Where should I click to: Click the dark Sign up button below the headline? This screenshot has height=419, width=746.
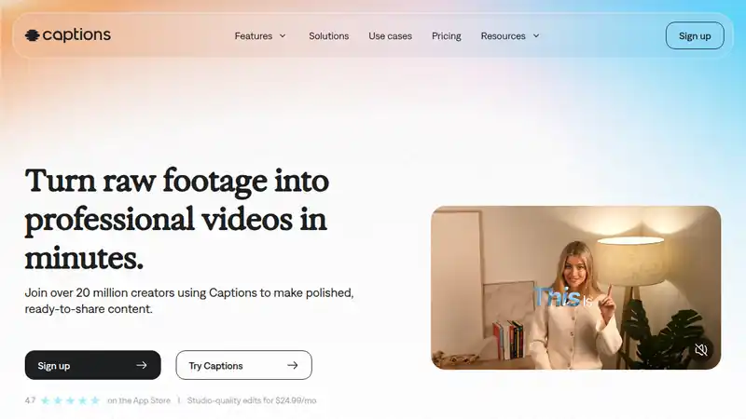[x=92, y=365]
